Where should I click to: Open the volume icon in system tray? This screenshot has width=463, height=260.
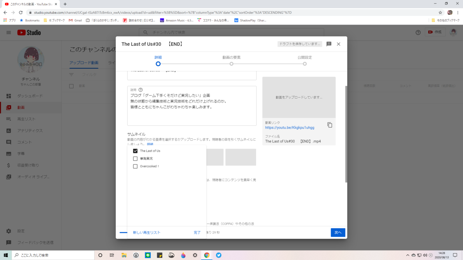click(425, 255)
